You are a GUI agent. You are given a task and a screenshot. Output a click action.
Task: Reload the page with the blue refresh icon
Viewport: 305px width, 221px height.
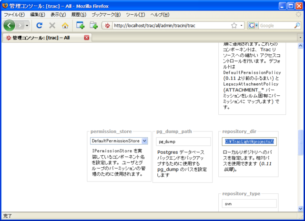tap(39, 25)
